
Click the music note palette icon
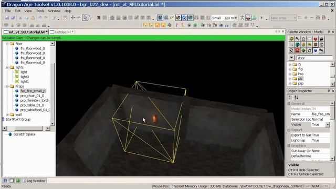click(309, 50)
